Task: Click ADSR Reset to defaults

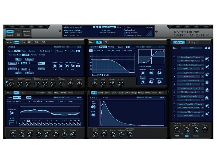Action: (x=144, y=98)
